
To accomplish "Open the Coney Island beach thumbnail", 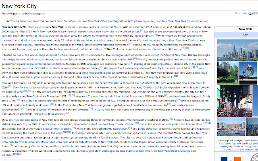I will [x=231, y=126].
